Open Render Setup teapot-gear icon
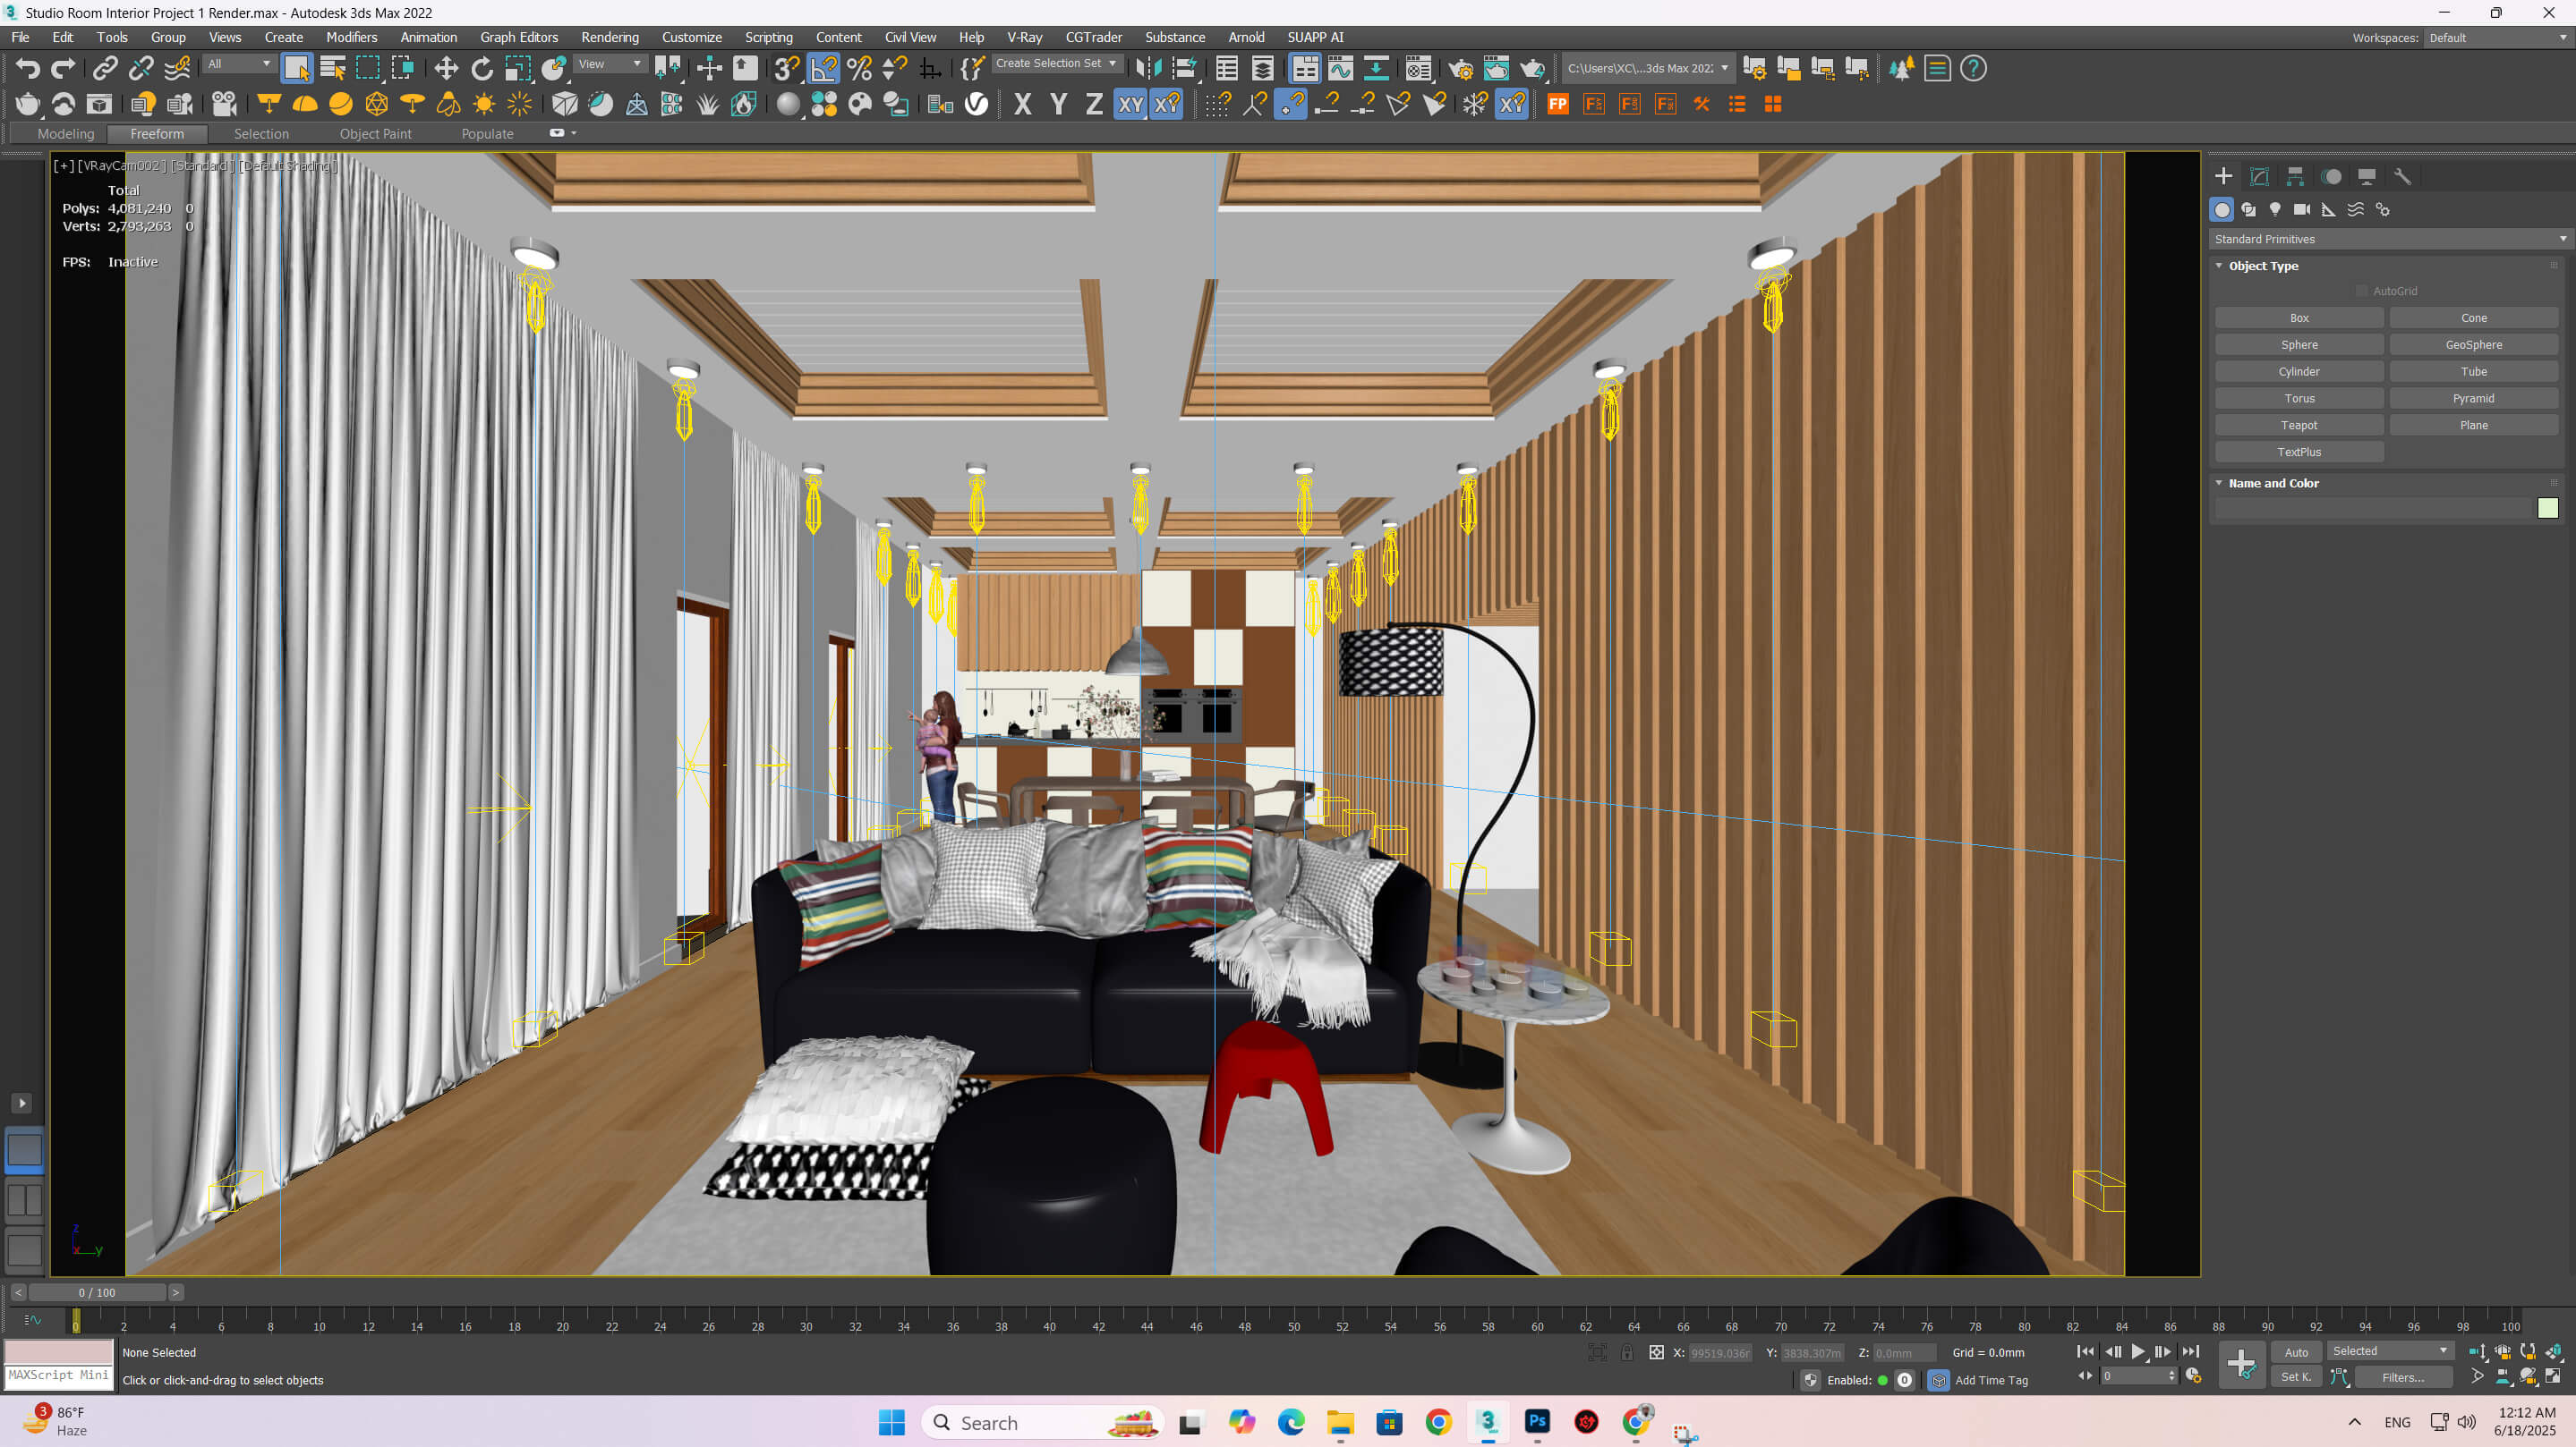Image resolution: width=2576 pixels, height=1447 pixels. (1461, 69)
